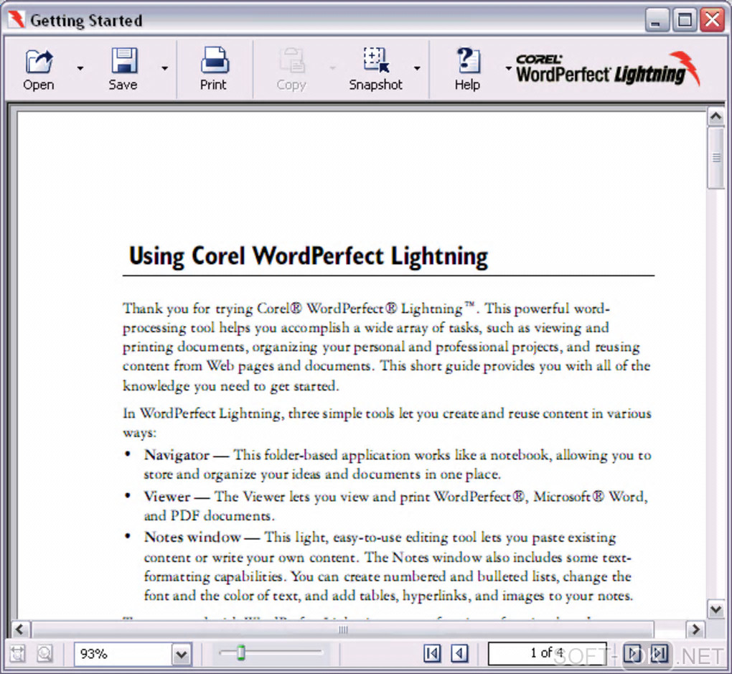Click the Save floppy disk icon
732x674 pixels.
[x=124, y=61]
